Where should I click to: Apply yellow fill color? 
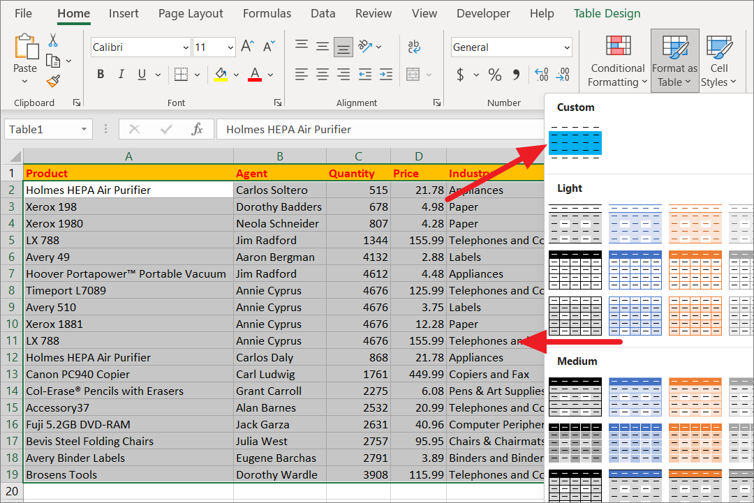pyautogui.click(x=221, y=75)
